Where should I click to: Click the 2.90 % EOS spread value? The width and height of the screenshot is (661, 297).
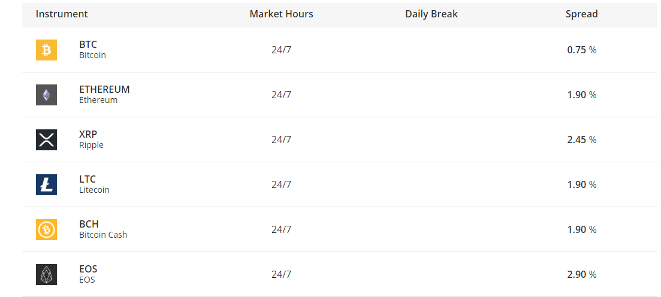coord(582,274)
